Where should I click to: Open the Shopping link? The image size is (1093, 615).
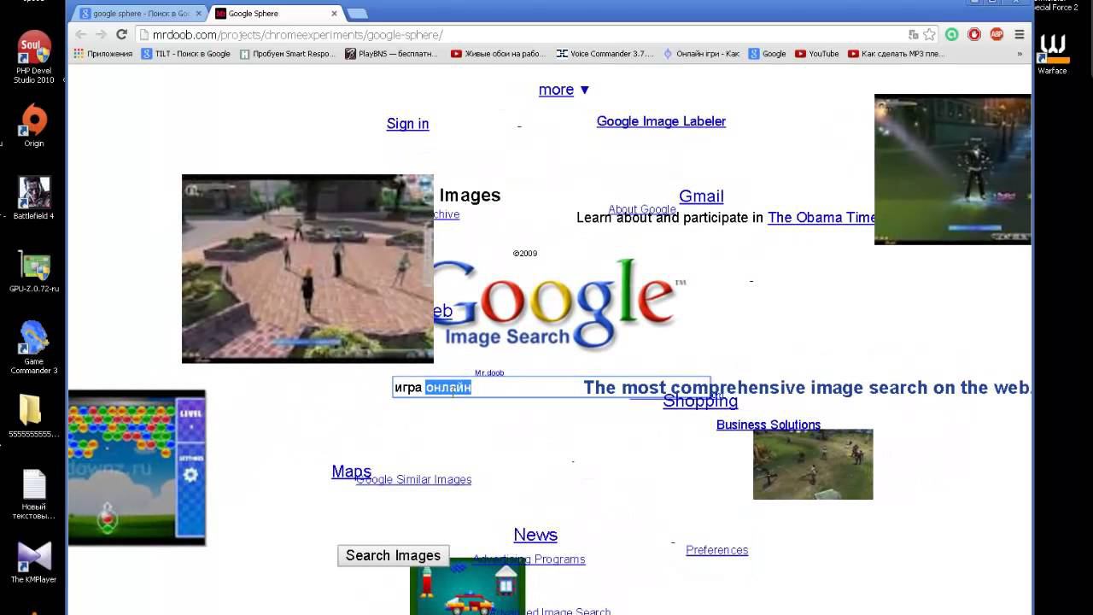pyautogui.click(x=700, y=401)
